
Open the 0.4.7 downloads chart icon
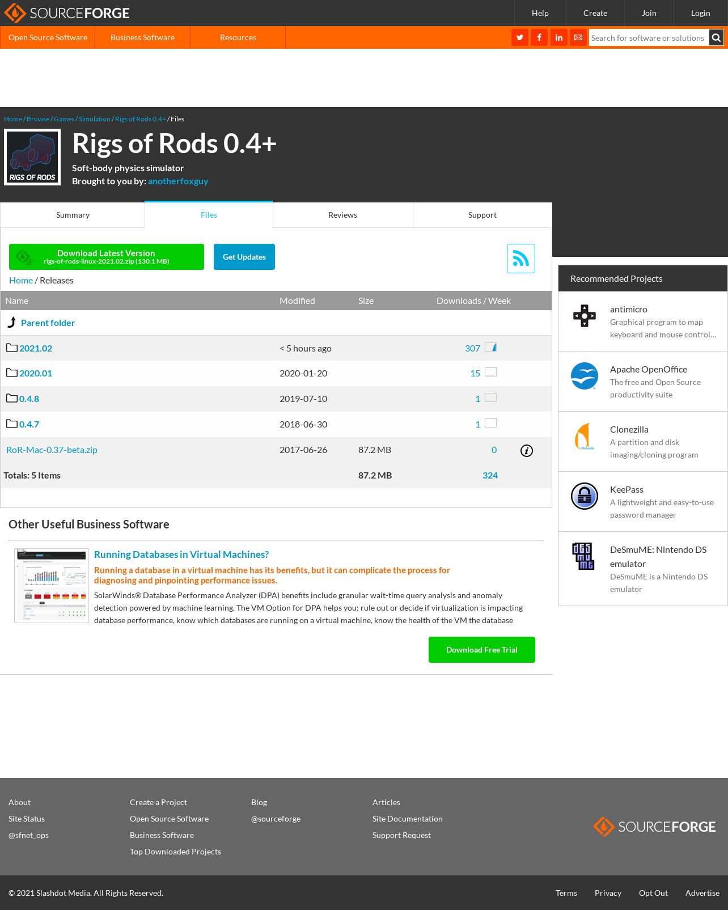point(491,423)
